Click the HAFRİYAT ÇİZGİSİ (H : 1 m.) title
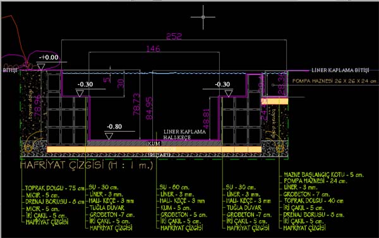This screenshot has height=238, width=379. [x=87, y=166]
